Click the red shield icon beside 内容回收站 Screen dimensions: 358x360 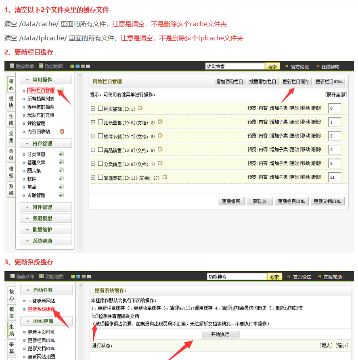pos(62,132)
